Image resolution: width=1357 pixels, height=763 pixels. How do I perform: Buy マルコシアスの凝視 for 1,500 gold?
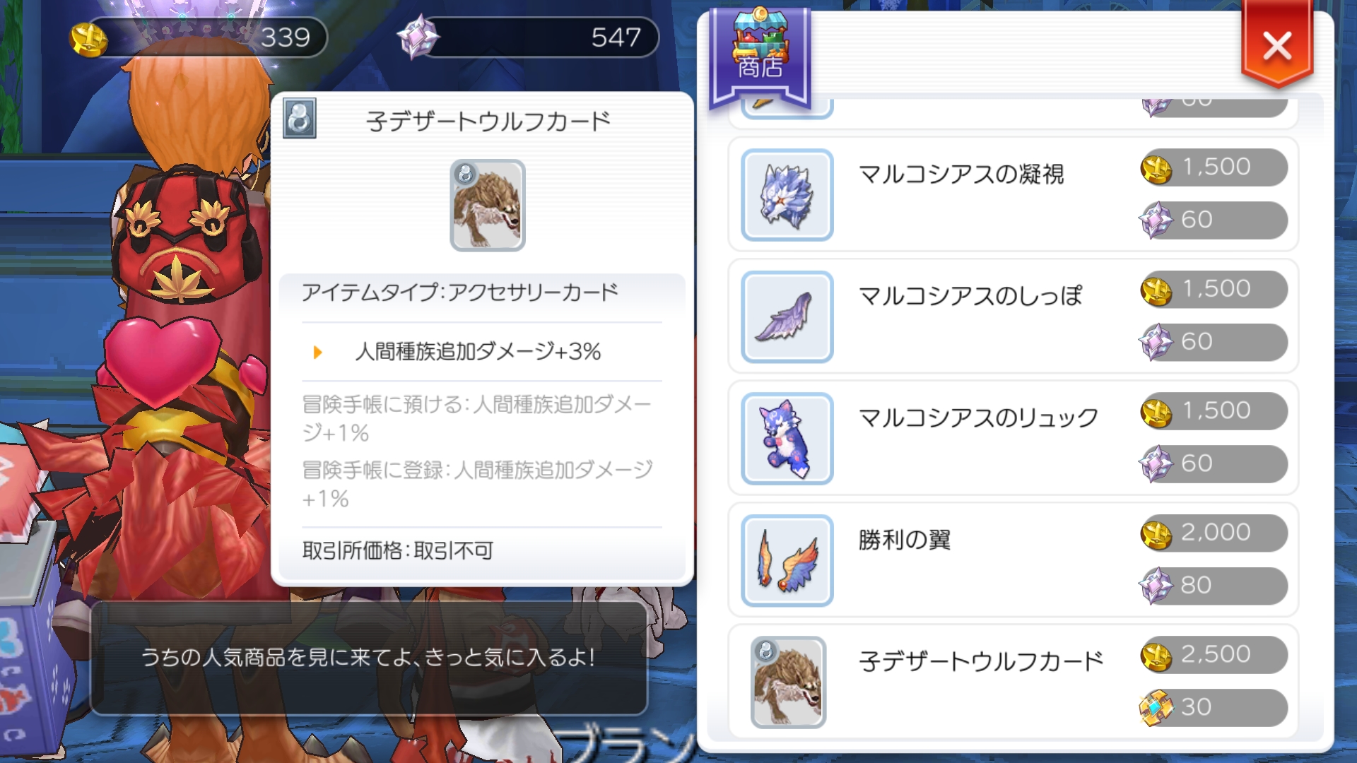[x=1214, y=167]
